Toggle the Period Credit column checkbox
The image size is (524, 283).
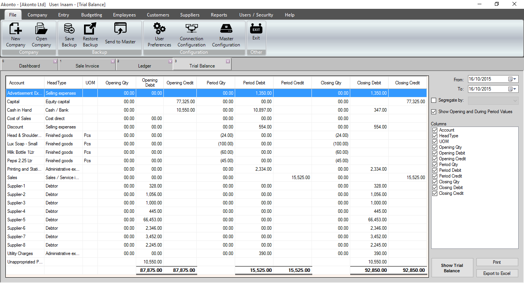click(435, 176)
